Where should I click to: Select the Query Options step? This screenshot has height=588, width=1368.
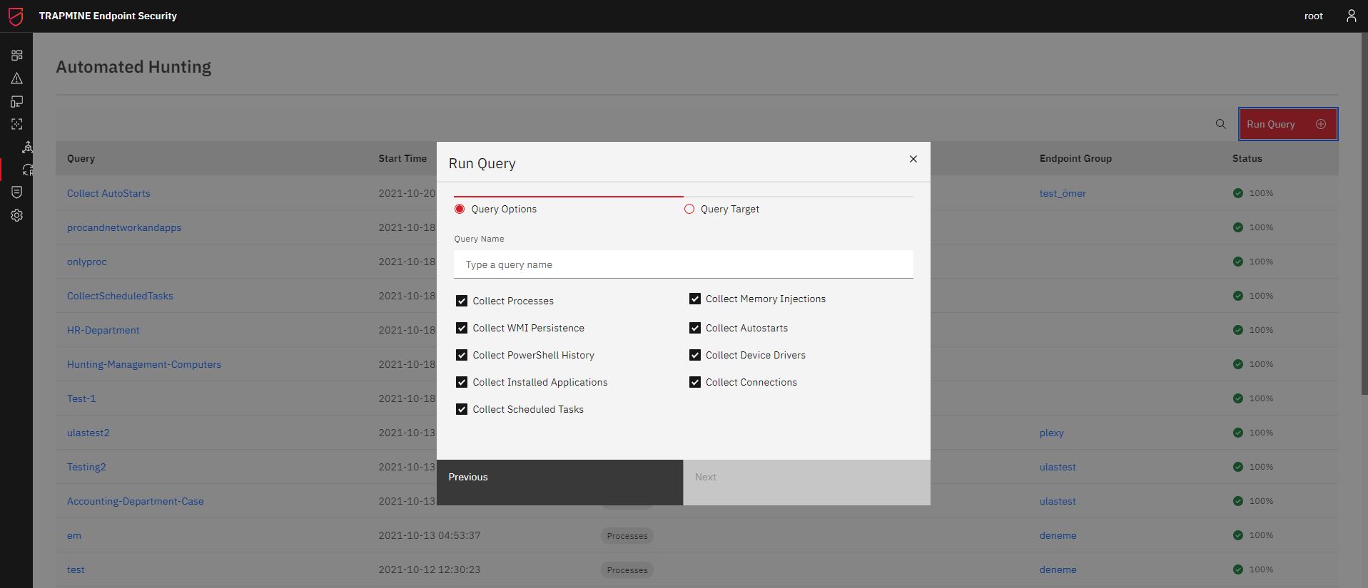pos(496,209)
